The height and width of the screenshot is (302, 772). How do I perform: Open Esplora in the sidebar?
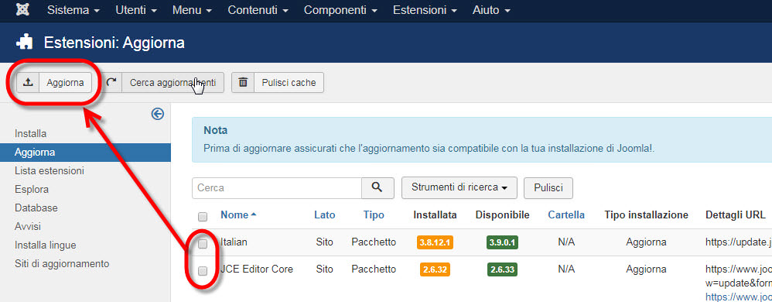[32, 190]
